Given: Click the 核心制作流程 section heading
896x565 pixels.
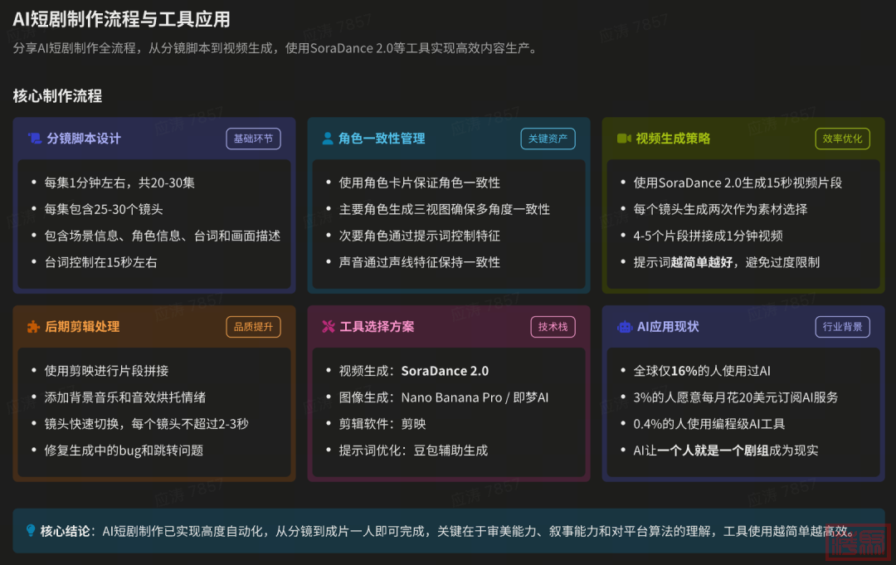Looking at the screenshot, I should pos(57,96).
